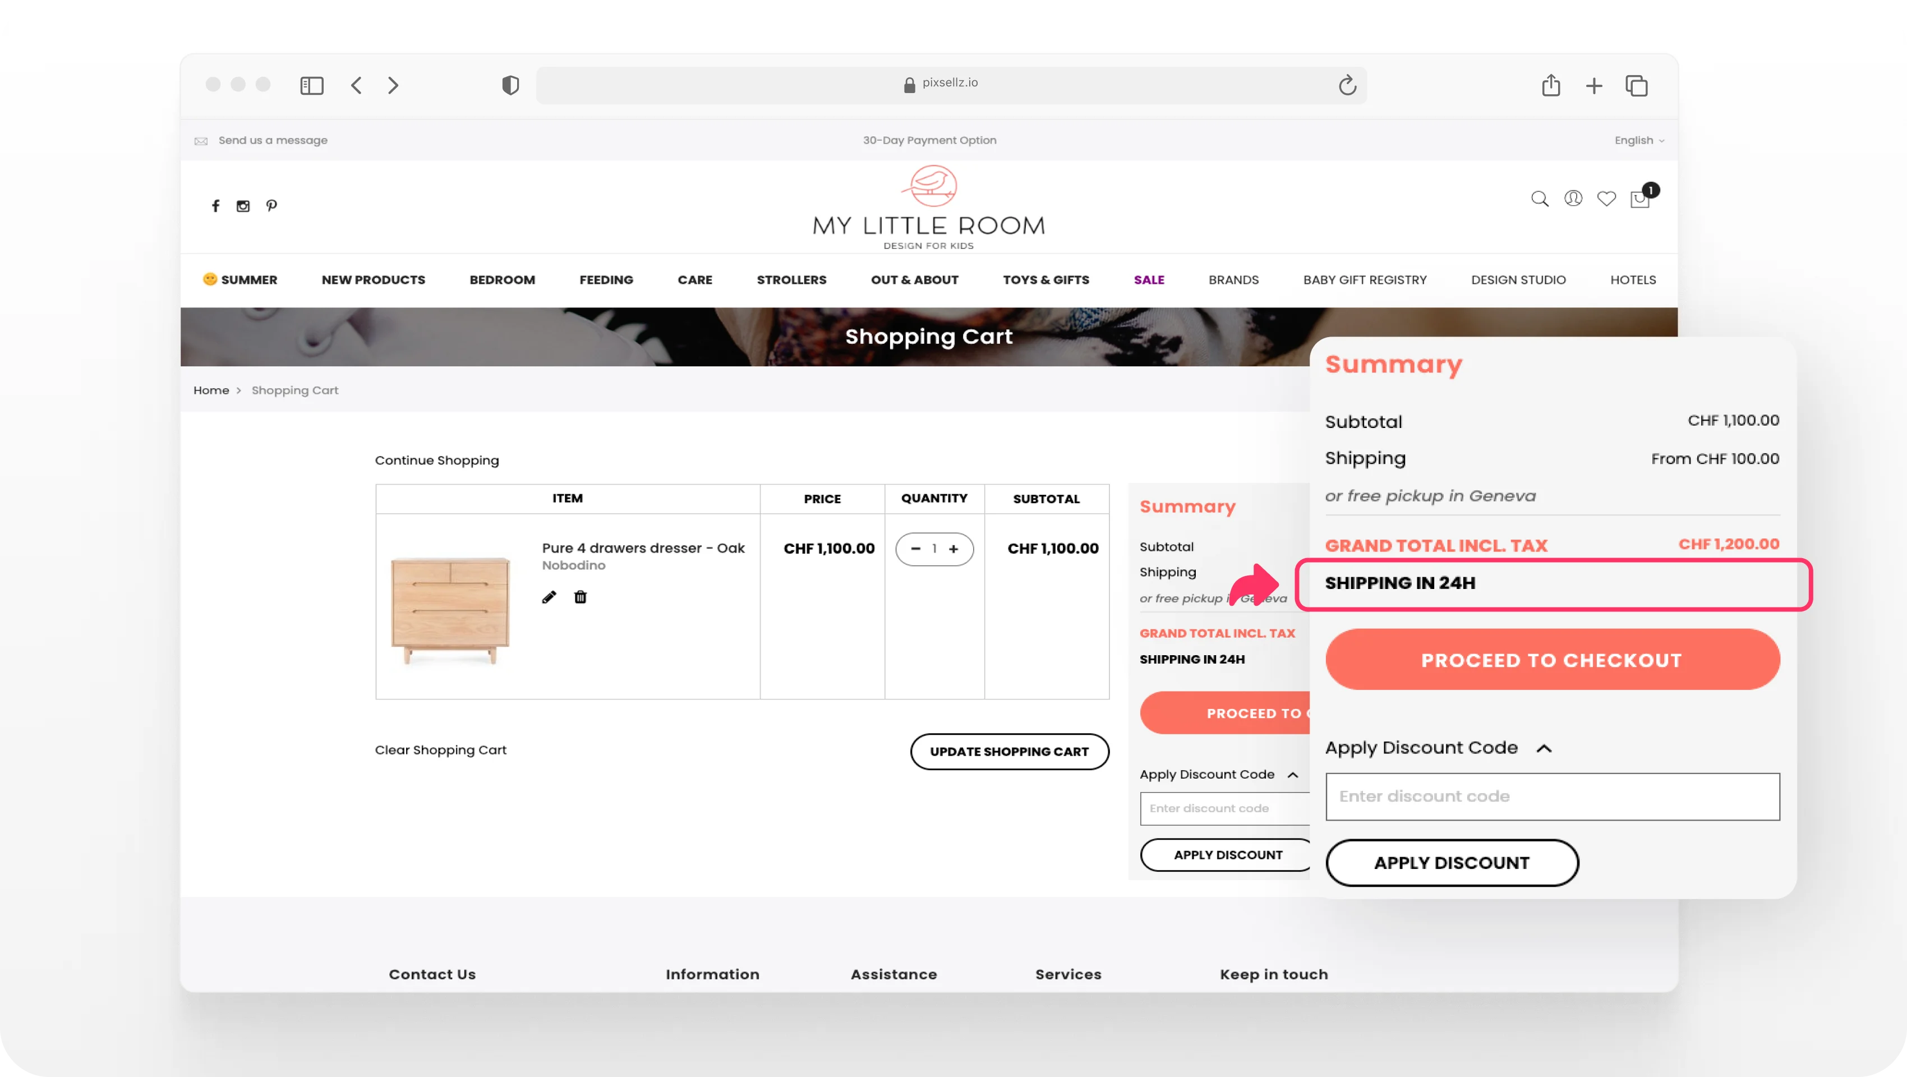1907x1077 pixels.
Task: Open Baby Gift Registry menu
Action: click(x=1365, y=280)
